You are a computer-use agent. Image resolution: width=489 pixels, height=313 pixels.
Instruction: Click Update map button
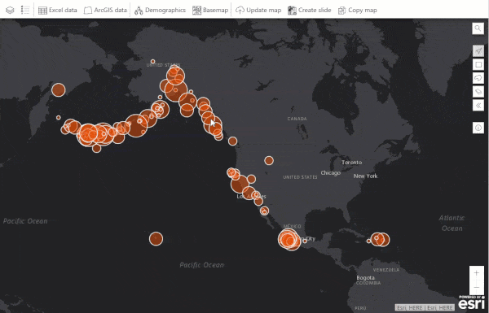(258, 11)
